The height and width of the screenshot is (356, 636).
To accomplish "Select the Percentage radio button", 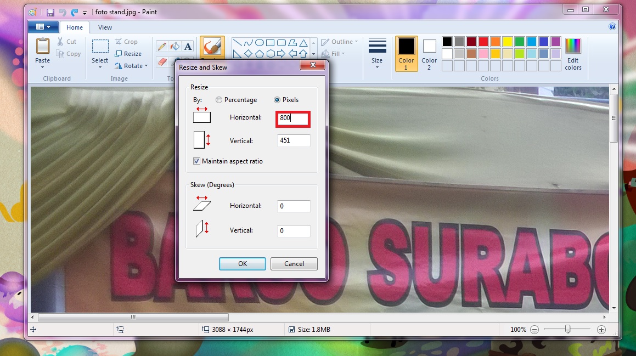I will pyautogui.click(x=219, y=100).
